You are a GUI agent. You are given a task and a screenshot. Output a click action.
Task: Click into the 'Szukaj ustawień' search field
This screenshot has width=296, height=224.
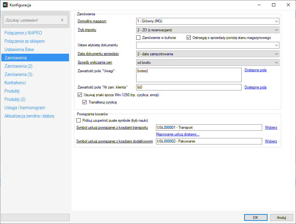[31, 20]
